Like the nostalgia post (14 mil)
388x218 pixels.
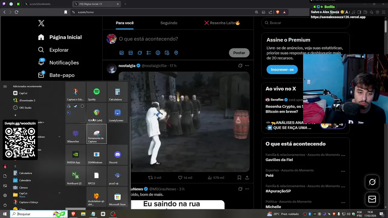tap(185, 178)
